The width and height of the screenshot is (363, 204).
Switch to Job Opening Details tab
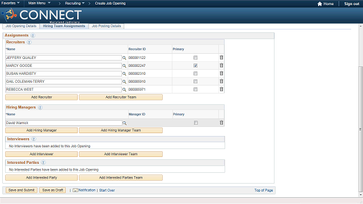pyautogui.click(x=21, y=26)
